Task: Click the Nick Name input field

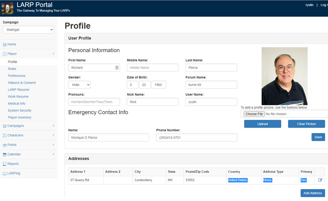Action: 153,102
